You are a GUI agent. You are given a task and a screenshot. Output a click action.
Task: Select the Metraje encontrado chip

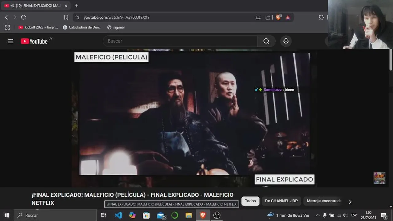[x=324, y=201]
